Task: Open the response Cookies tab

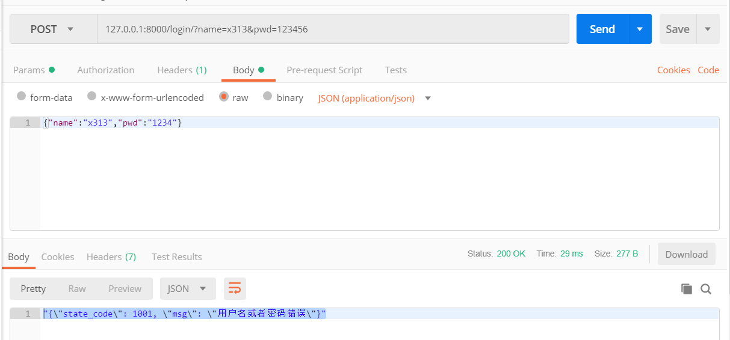Action: pos(58,257)
